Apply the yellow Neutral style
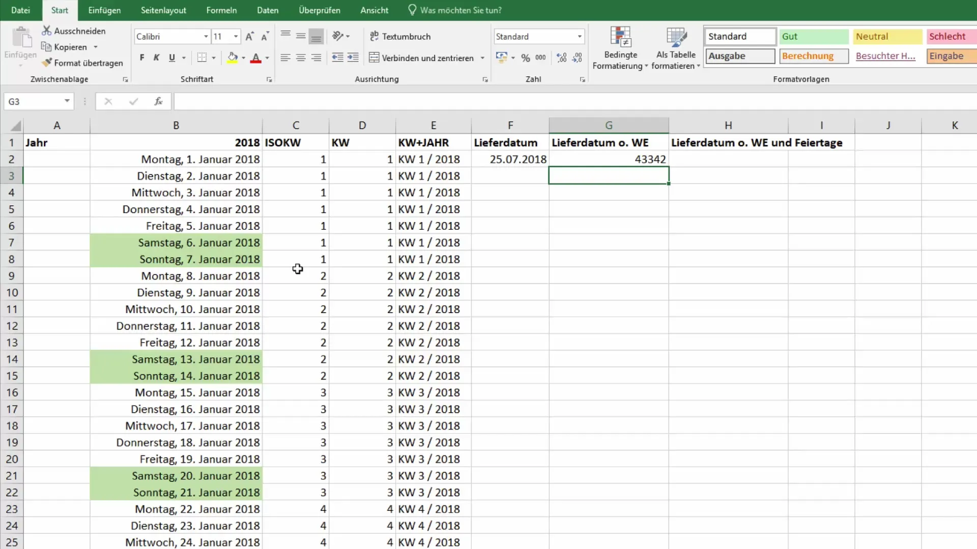Screen dimensions: 977x549 pos(887,36)
